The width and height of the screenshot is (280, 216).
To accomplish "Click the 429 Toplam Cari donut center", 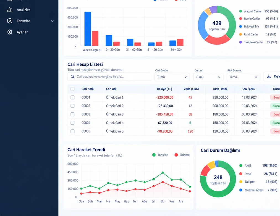I will [x=217, y=25].
